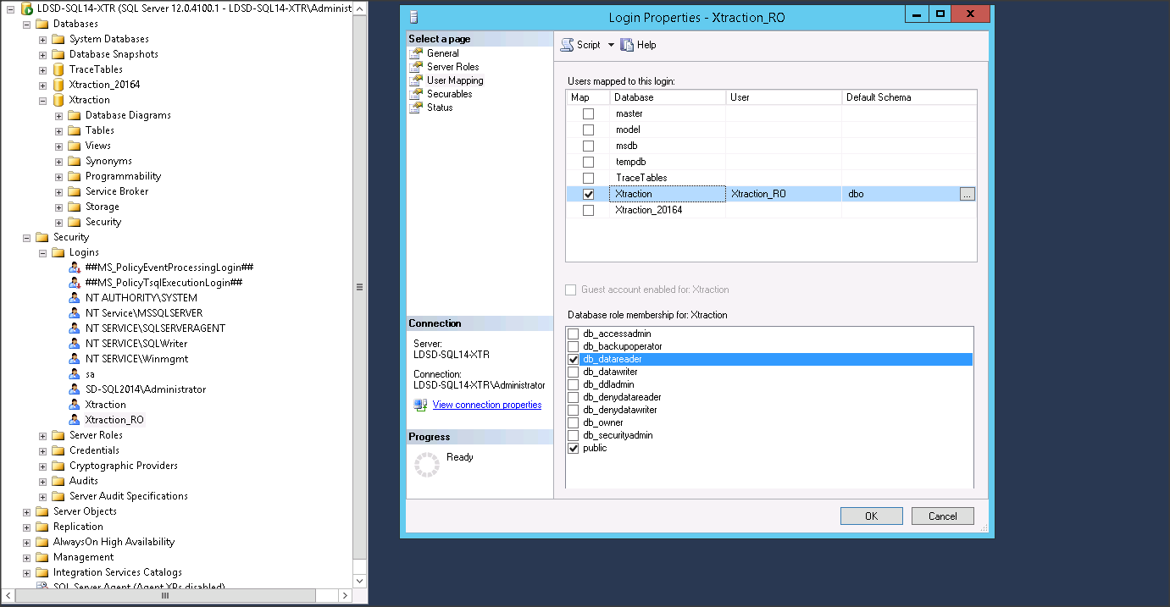Collapse the Logins folder
Viewport: 1170px width, 607px height.
tap(42, 251)
